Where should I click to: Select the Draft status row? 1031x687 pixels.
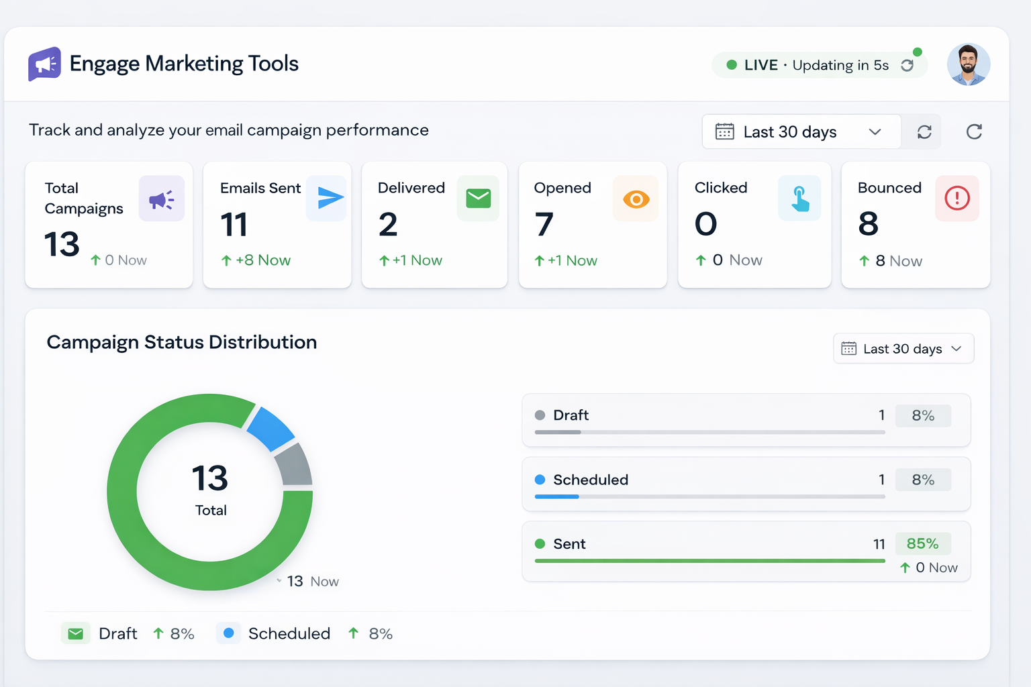click(746, 421)
